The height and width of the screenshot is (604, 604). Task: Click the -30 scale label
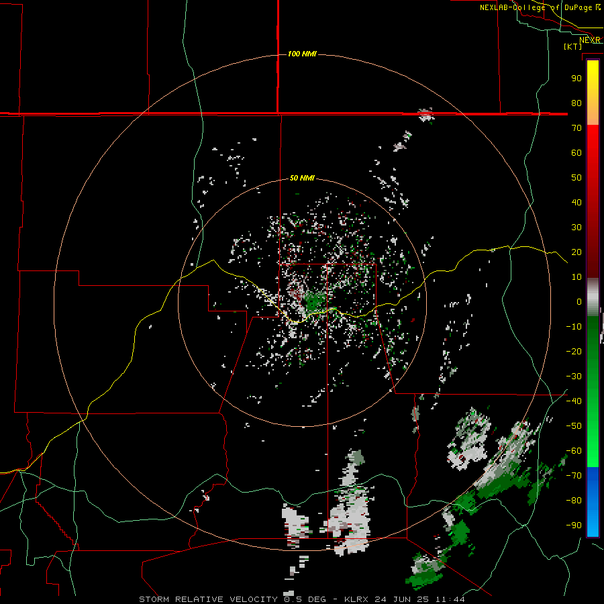pyautogui.click(x=574, y=376)
